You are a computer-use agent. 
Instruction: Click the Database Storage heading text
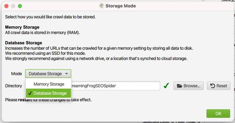(24, 43)
